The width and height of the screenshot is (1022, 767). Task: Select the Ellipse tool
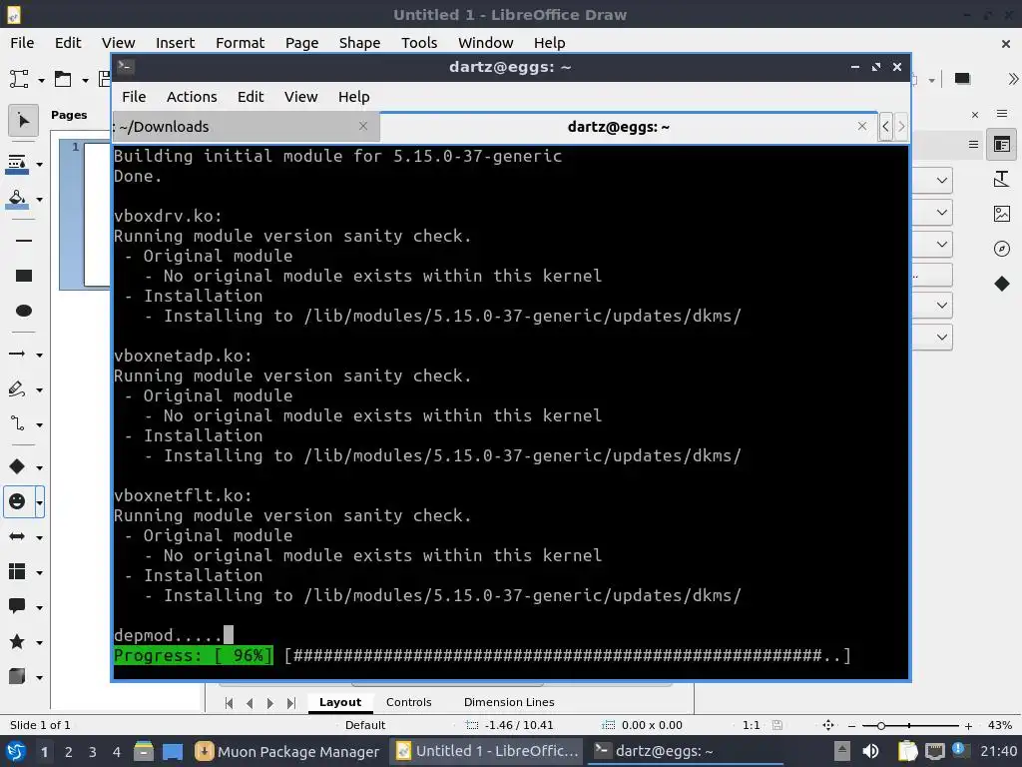24,311
